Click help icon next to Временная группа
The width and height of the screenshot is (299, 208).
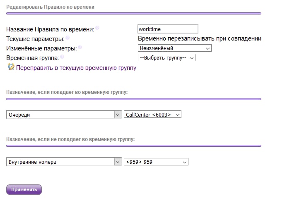[x=62, y=57]
